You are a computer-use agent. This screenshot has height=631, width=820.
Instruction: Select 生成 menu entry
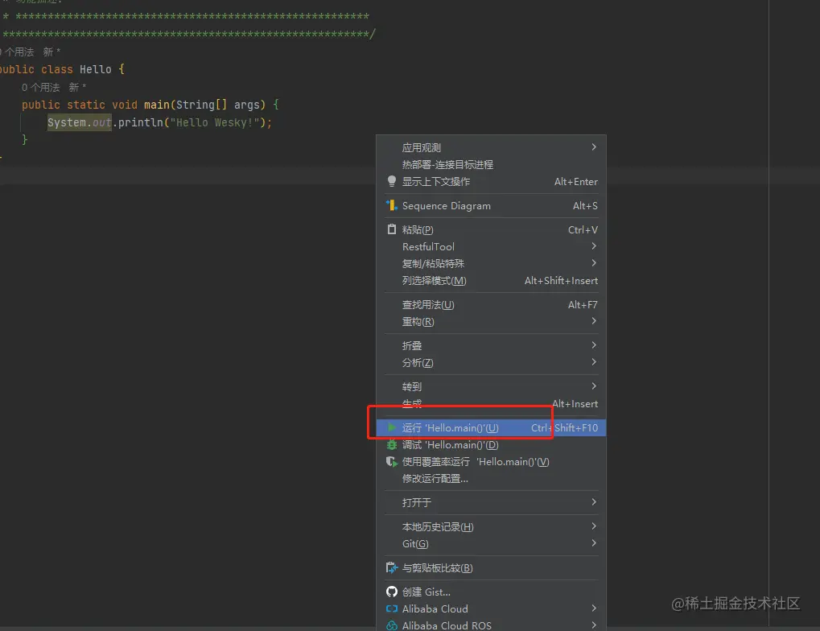(491, 404)
